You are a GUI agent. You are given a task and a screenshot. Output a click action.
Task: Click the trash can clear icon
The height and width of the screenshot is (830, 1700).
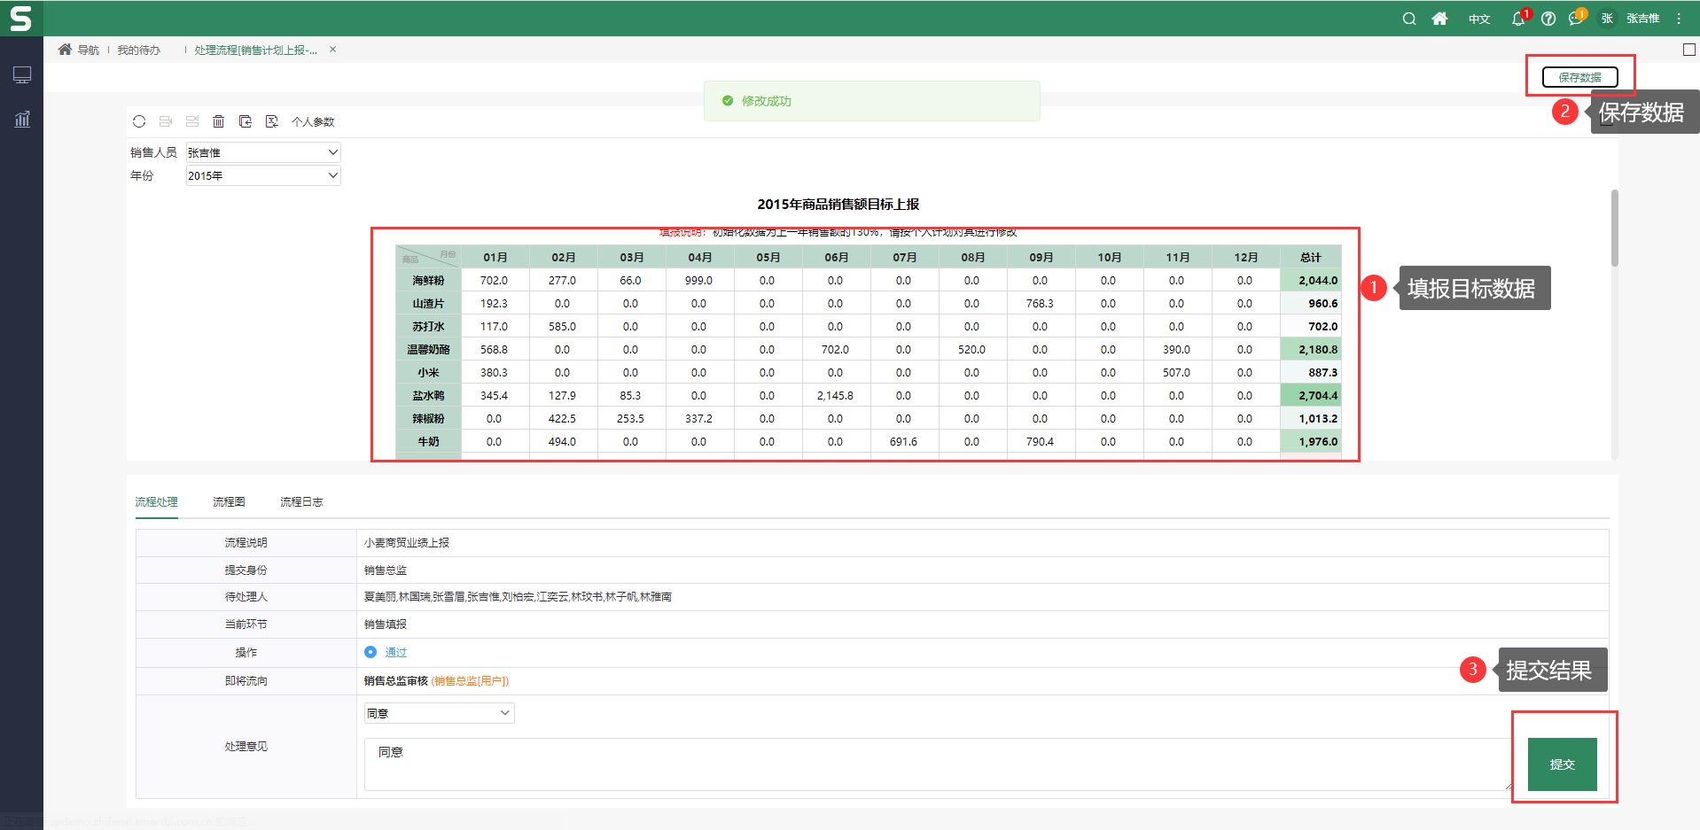[218, 121]
